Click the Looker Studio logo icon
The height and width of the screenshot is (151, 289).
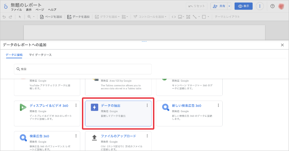click(6, 6)
